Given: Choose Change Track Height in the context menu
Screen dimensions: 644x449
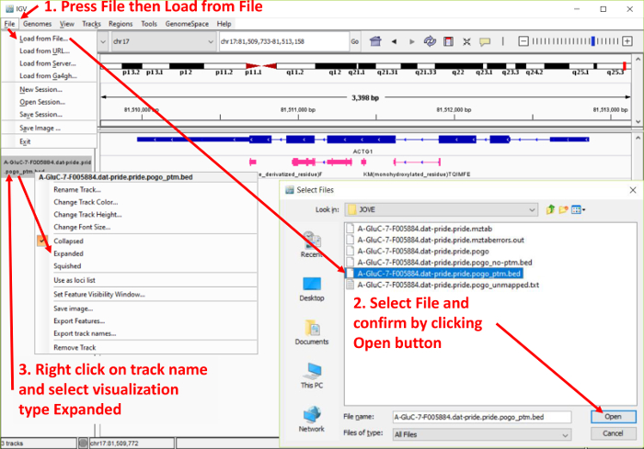Looking at the screenshot, I should pyautogui.click(x=87, y=215).
